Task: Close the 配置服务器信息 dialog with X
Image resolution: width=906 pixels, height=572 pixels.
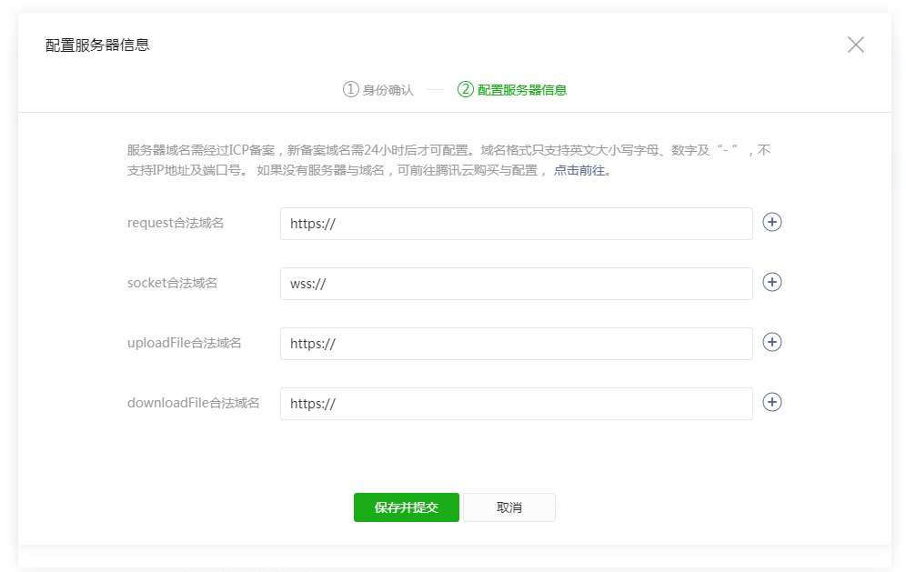Action: point(855,45)
